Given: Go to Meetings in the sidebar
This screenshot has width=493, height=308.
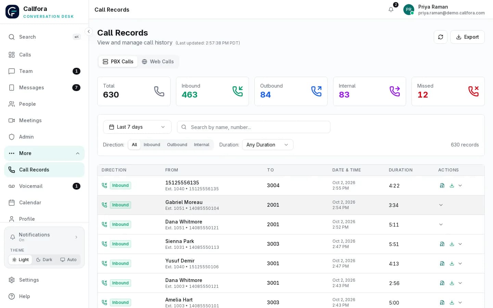Looking at the screenshot, I should 45,120.
